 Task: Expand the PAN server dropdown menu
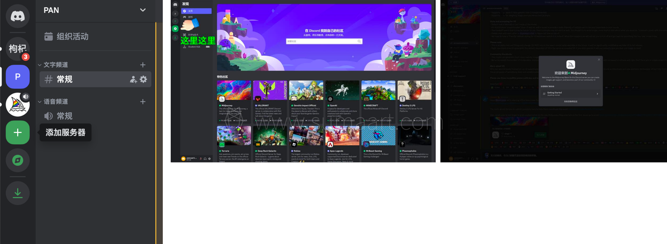tap(143, 10)
